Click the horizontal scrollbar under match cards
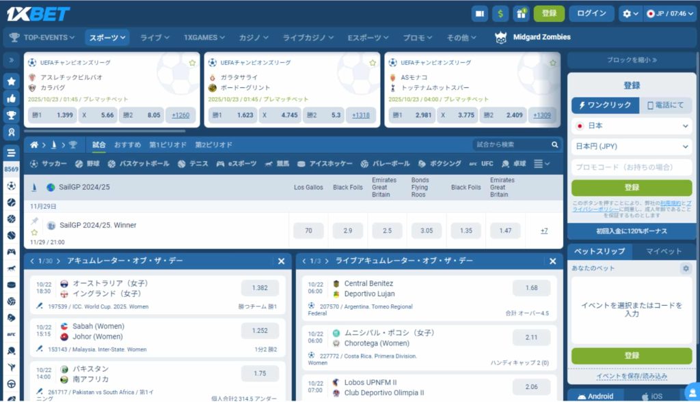 click(x=106, y=130)
